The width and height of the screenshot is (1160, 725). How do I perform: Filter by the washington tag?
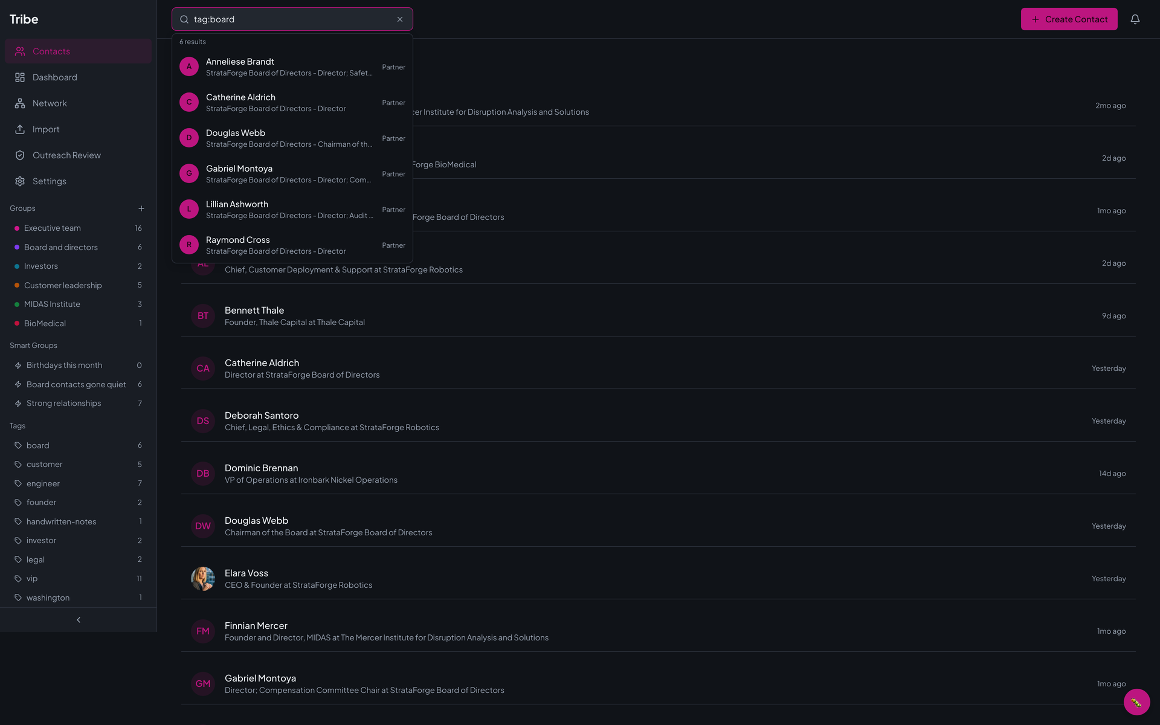pos(78,598)
